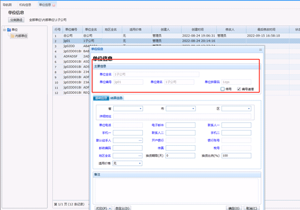This screenshot has height=210, width=300.
Task: Click the 详细地址 input field
Action: (182, 116)
